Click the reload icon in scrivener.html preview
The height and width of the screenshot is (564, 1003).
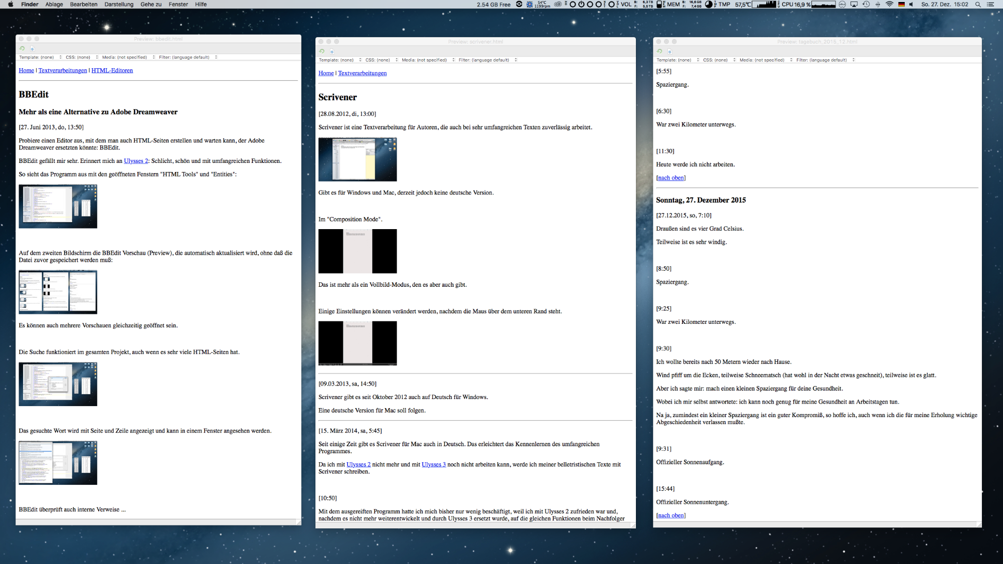pos(322,51)
